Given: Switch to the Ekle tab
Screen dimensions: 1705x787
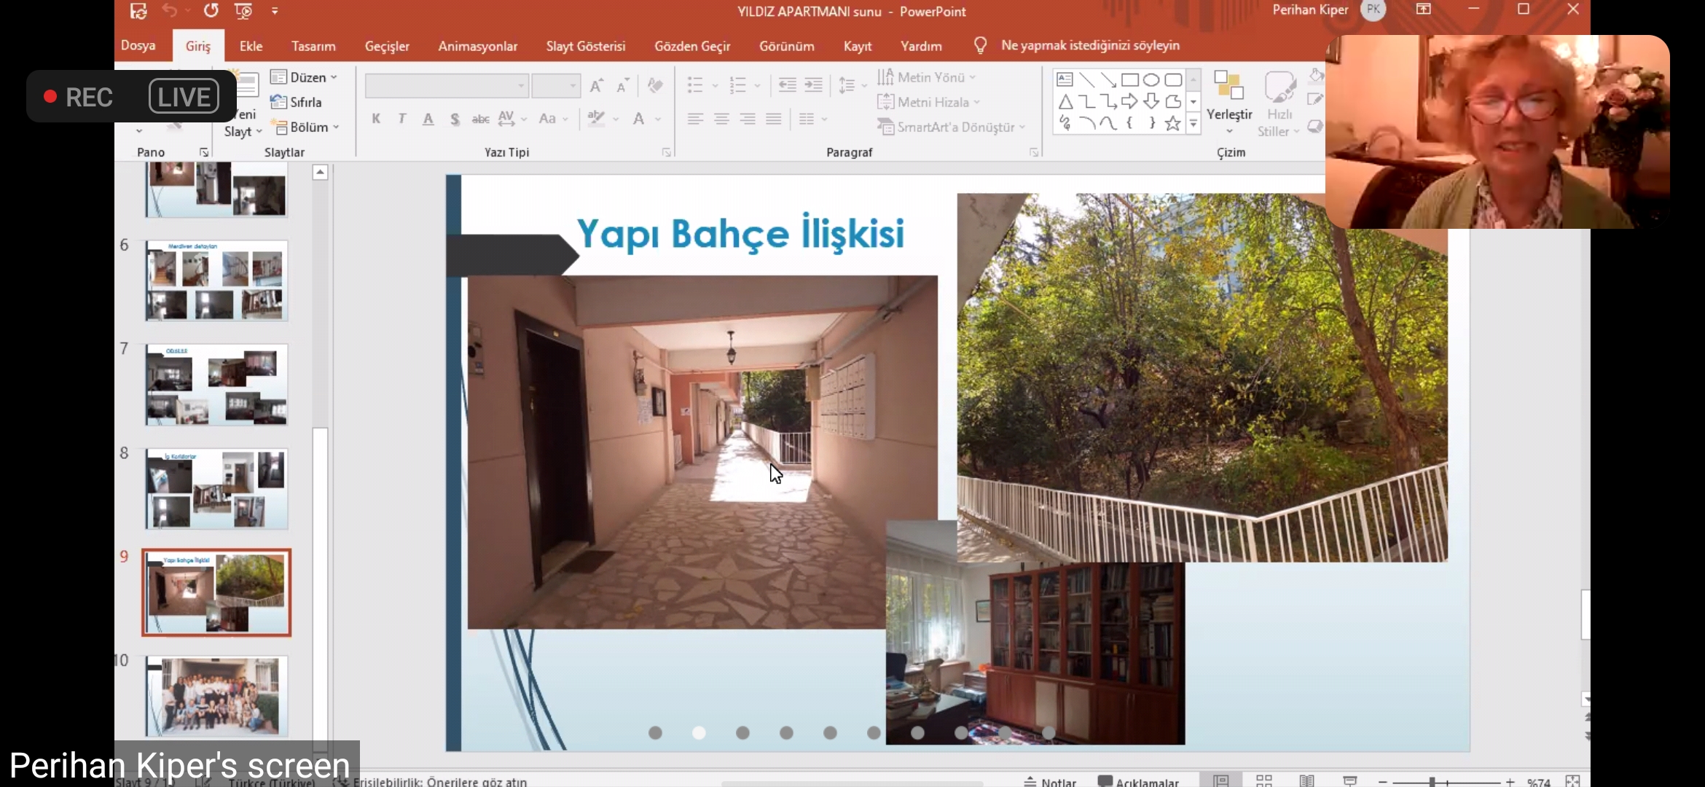Looking at the screenshot, I should click(251, 46).
